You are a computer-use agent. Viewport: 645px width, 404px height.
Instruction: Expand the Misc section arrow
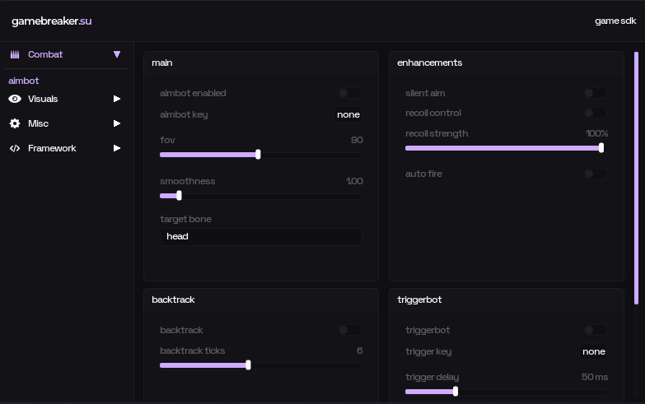pyautogui.click(x=117, y=123)
